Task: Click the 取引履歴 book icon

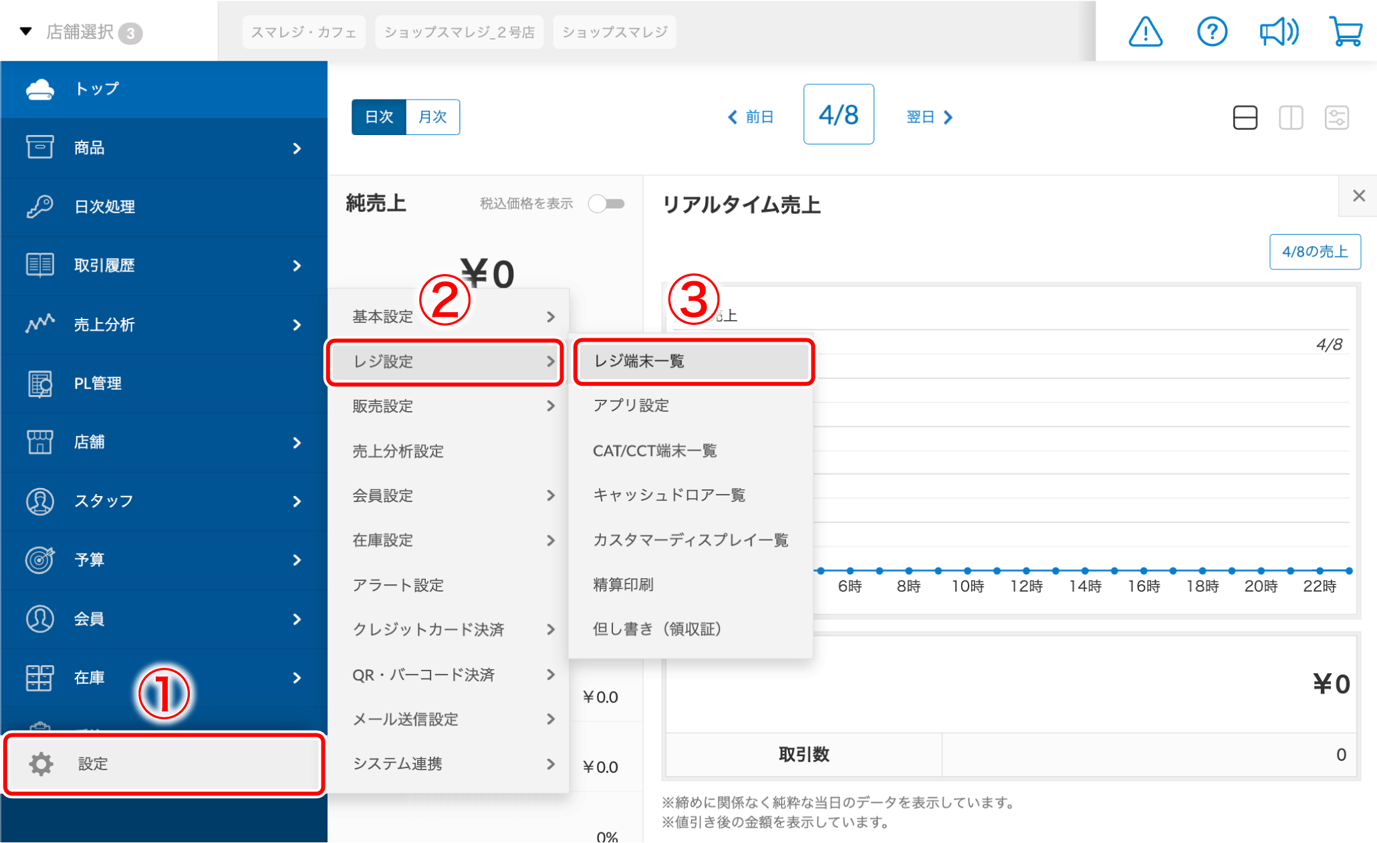Action: pyautogui.click(x=40, y=265)
